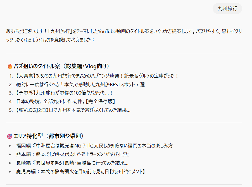Click the intro paragraph starting ありがとうございます
The image size is (252, 187).
pyautogui.click(x=124, y=36)
